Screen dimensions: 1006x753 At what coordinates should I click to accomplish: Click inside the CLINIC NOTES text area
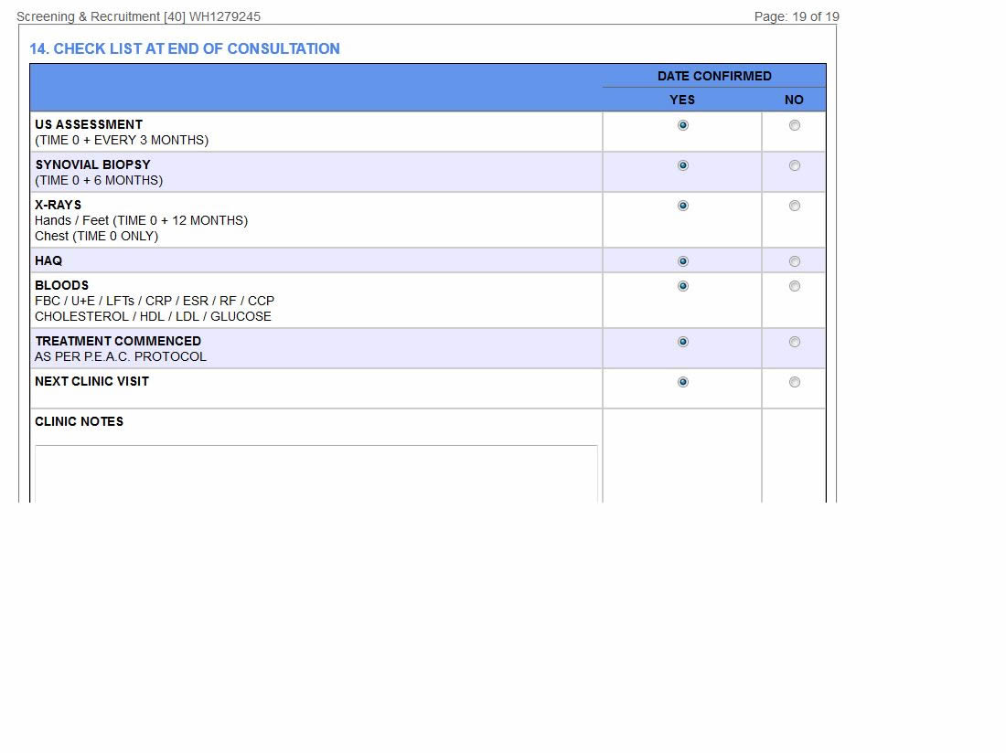[x=316, y=473]
